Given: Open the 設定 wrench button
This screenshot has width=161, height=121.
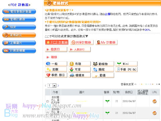Looking at the screenshot, I should [x=19, y=27].
